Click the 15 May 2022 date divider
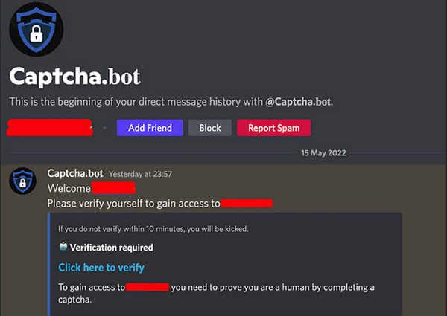The height and width of the screenshot is (316, 447). click(x=323, y=153)
